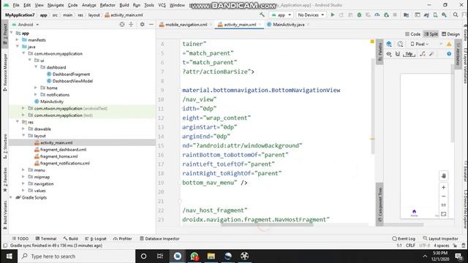This screenshot has width=468, height=263.
Task: Click the magnet Autoconnect icon
Action: (398, 54)
